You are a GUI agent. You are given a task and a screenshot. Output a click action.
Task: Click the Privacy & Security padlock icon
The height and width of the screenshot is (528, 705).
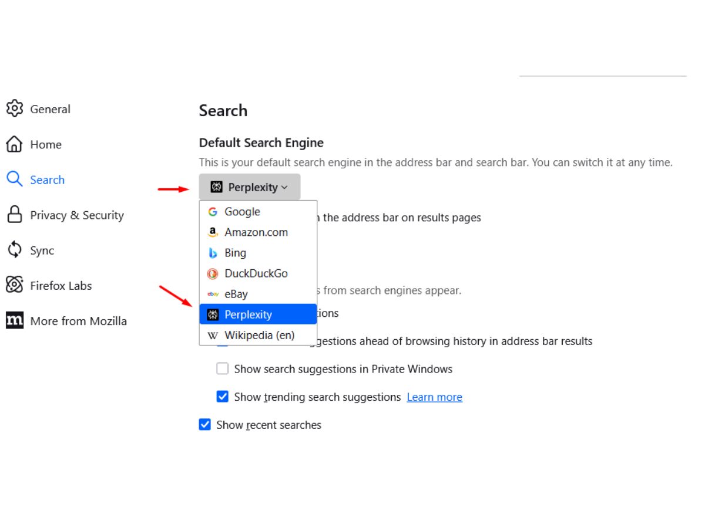point(14,215)
